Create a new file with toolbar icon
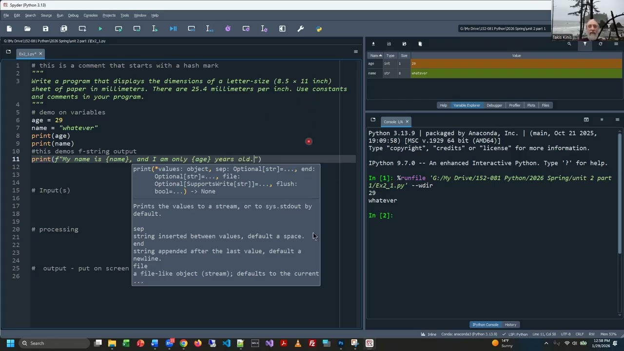This screenshot has height=351, width=624. [9, 29]
